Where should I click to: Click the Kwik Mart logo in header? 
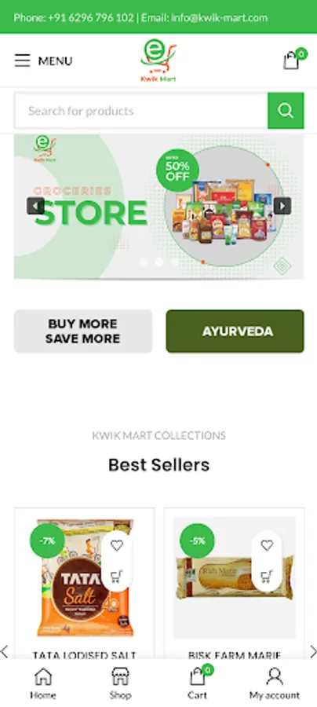pos(158,60)
